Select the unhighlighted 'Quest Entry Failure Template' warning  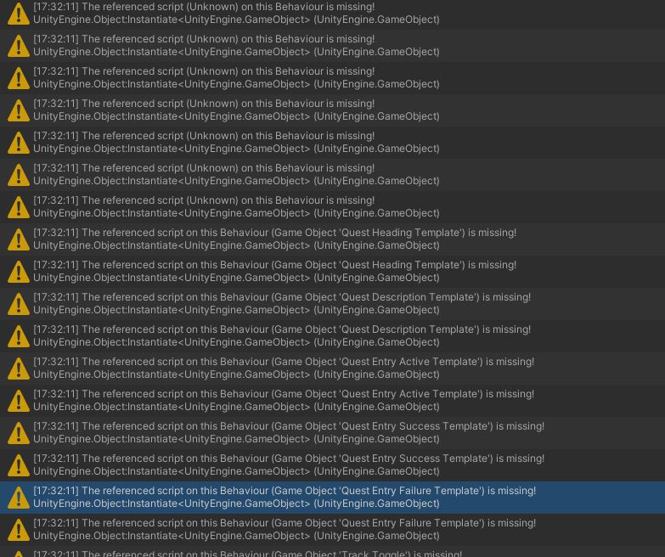[x=333, y=530]
